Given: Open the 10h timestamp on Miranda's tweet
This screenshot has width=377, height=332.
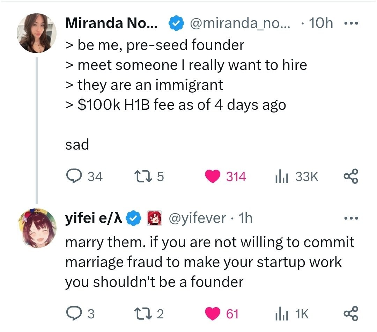Looking at the screenshot, I should [321, 23].
